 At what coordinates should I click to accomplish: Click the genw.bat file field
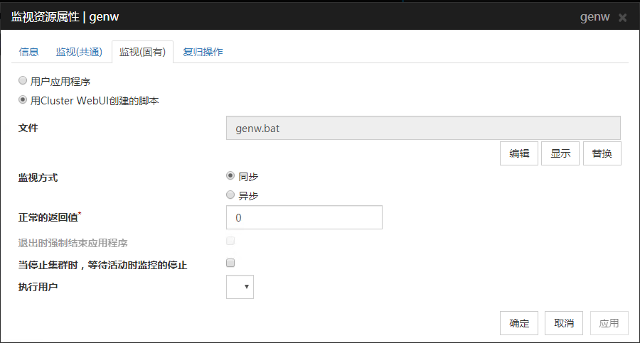(422, 129)
